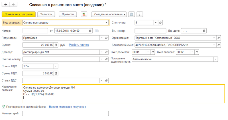This screenshot has width=228, height=120.
Task: Click the forward navigation arrow
Action: [13, 5]
